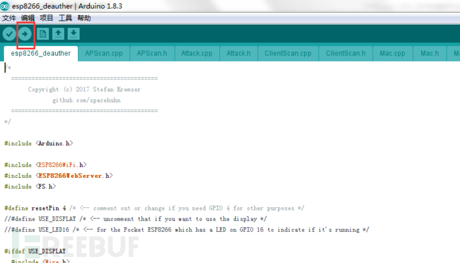Click the closing */ comment line

click(7, 122)
